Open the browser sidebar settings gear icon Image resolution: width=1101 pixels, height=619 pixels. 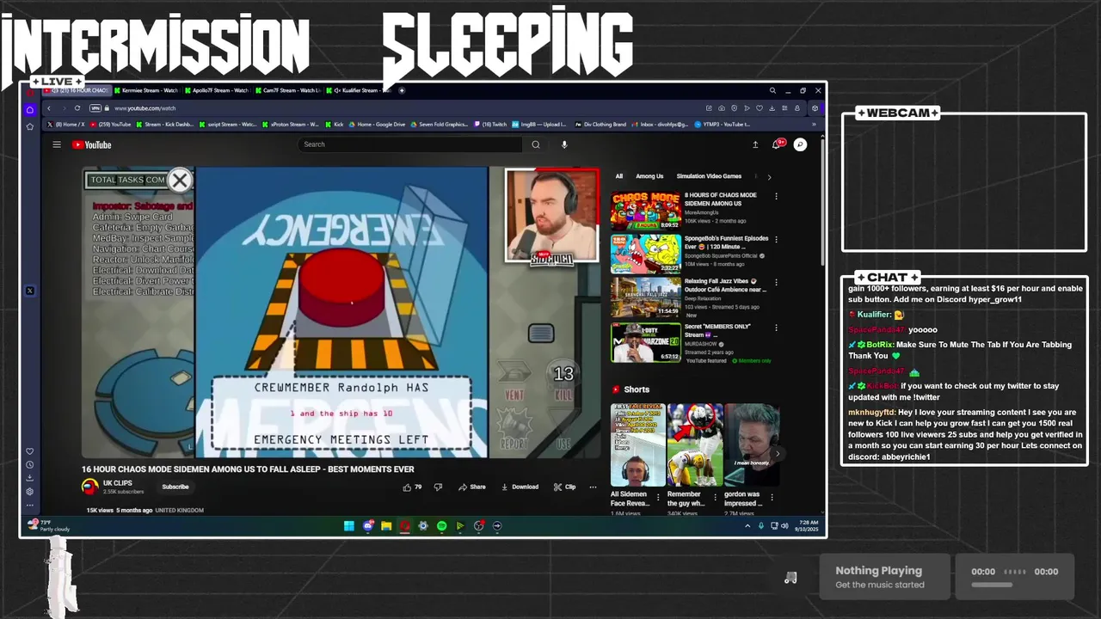coord(30,492)
